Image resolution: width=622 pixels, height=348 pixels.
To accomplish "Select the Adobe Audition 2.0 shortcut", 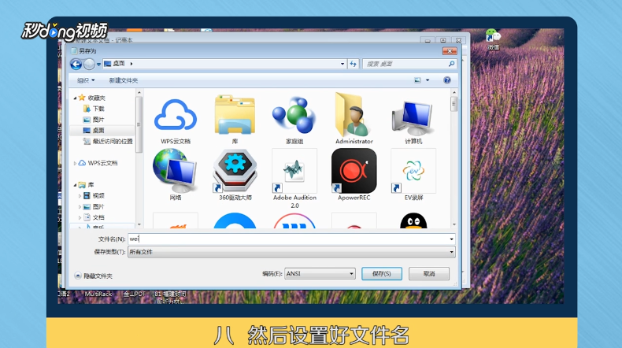I will (294, 171).
